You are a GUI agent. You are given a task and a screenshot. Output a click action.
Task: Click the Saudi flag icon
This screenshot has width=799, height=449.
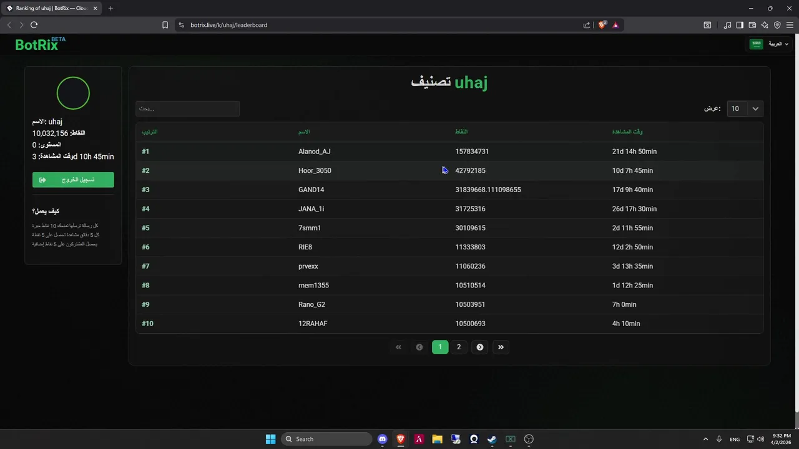pyautogui.click(x=756, y=44)
